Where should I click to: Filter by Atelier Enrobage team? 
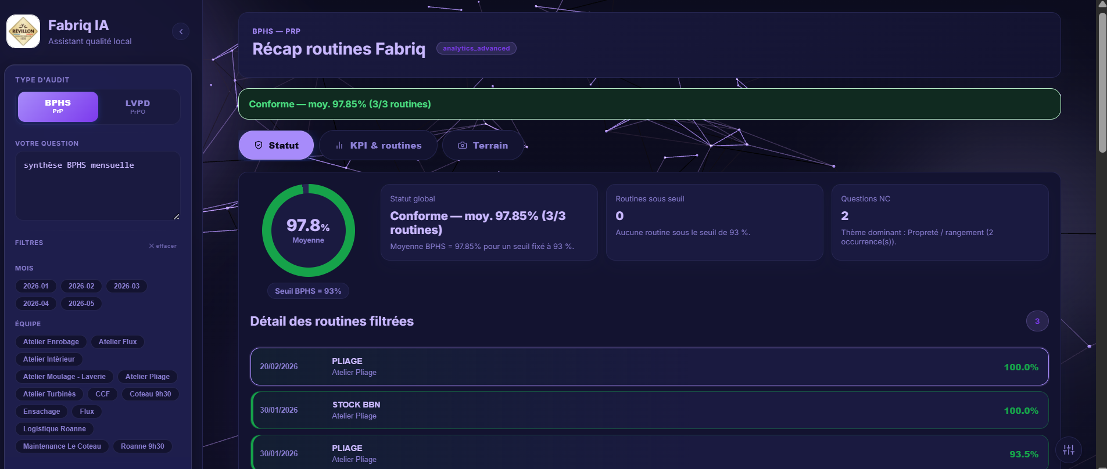click(51, 342)
